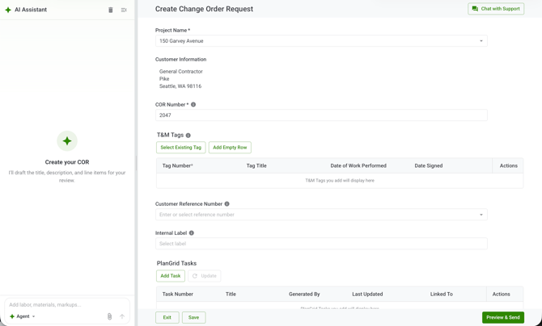
Task: Open the Agent mode selector
Action: (x=23, y=316)
